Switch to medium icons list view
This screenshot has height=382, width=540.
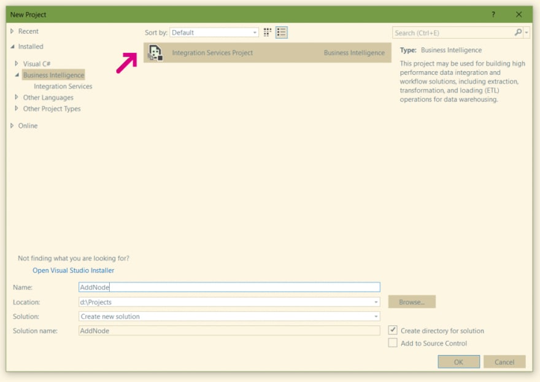pyautogui.click(x=282, y=33)
